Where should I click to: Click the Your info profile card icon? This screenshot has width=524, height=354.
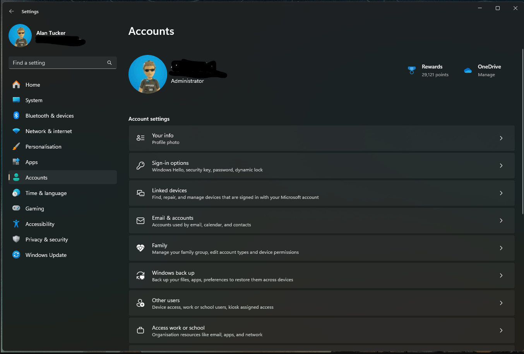(140, 138)
